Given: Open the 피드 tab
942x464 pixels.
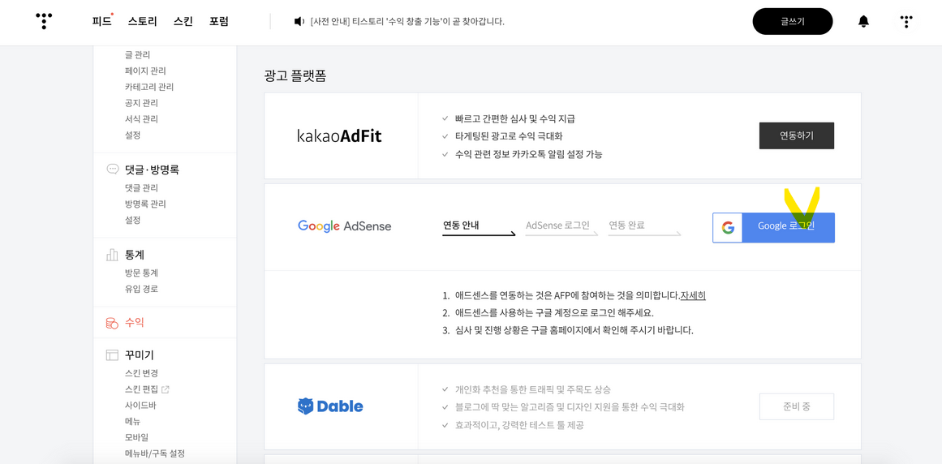Looking at the screenshot, I should tap(101, 22).
